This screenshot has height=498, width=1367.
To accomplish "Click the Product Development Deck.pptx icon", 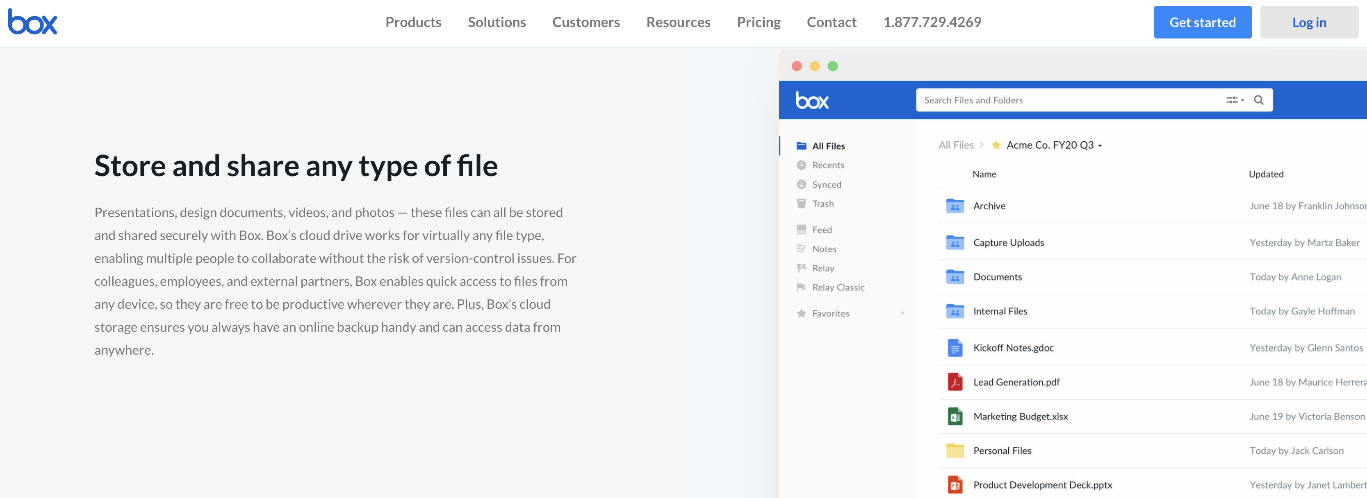I will 955,485.
